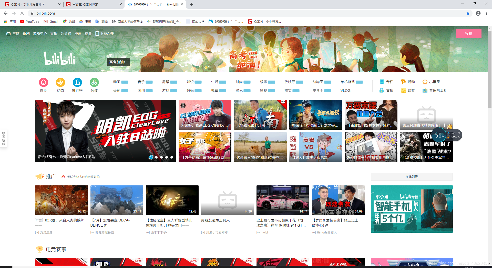Open the 罗翔&爱情公寓 video thumbnail

click(338, 200)
